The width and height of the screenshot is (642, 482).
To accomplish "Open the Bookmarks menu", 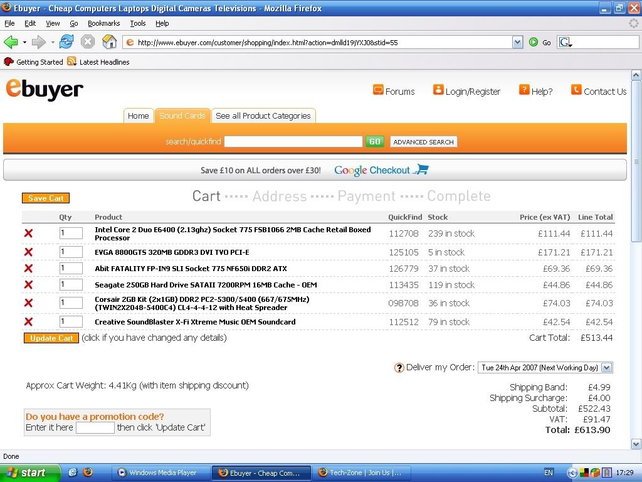I will [103, 23].
